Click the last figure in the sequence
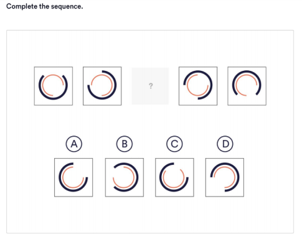Viewport: 302px width, 237px height. coord(247,86)
